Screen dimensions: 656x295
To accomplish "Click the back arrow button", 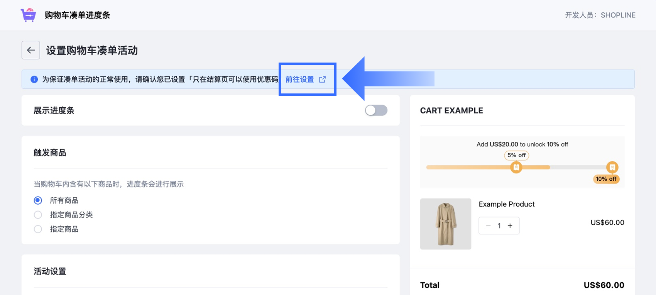I will click(x=31, y=50).
